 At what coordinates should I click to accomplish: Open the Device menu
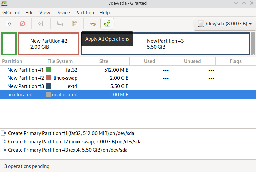pos(62,13)
